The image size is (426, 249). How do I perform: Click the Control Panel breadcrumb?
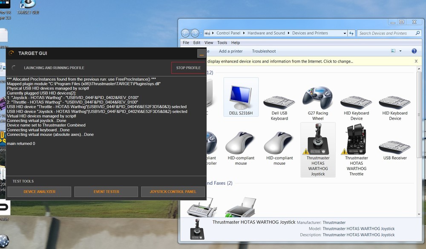(x=228, y=33)
